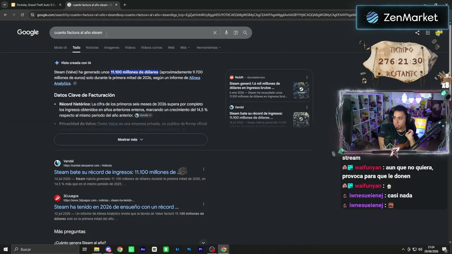This screenshot has height=254, width=452.
Task: Open File Explorer from the taskbar
Action: click(96, 249)
